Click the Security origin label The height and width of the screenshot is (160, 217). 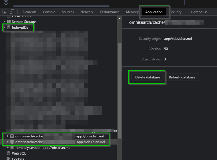150,39
